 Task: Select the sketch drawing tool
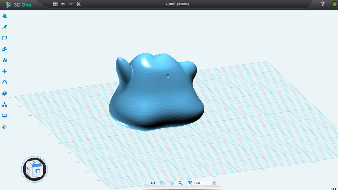4,27
